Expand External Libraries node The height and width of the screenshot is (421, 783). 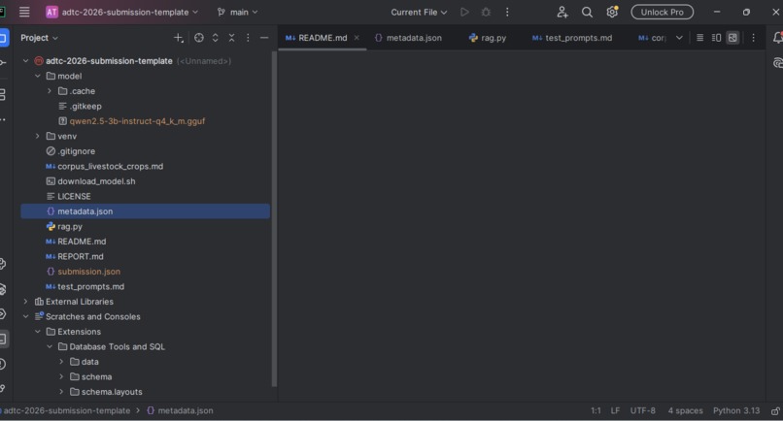(x=25, y=302)
